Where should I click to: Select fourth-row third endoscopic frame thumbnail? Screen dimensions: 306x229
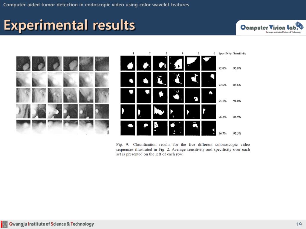tap(55, 111)
